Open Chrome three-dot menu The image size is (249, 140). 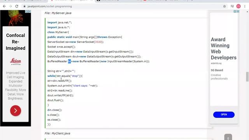coord(245,6)
